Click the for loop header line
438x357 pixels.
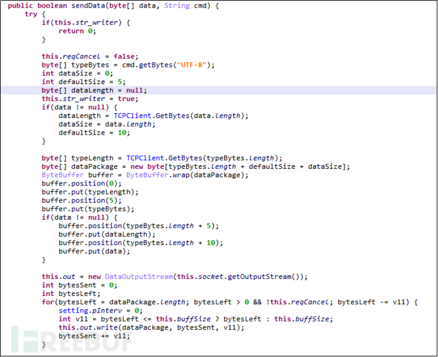coord(230,302)
